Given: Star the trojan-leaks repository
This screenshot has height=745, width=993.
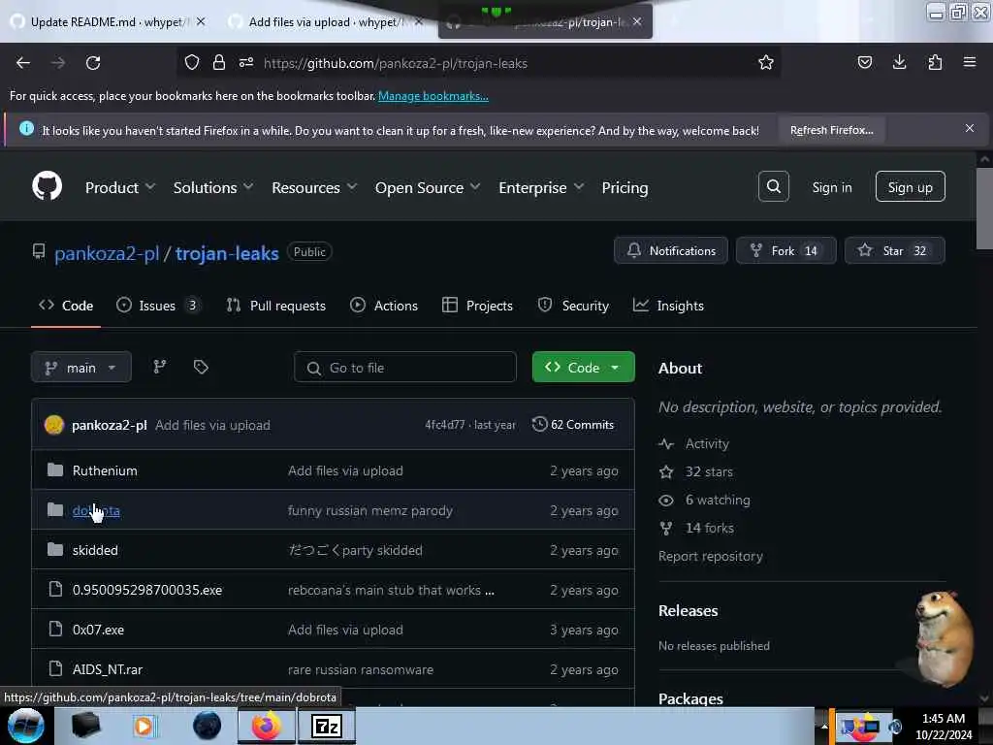Looking at the screenshot, I should tap(895, 250).
